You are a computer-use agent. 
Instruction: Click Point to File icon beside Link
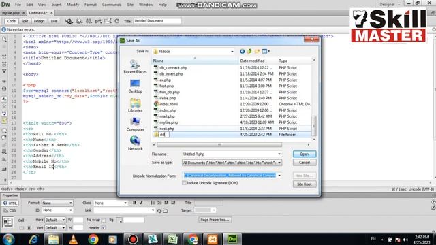click(x=159, y=210)
